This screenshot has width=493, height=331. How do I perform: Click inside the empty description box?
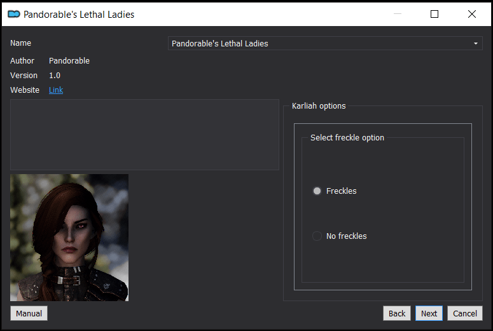click(x=144, y=135)
